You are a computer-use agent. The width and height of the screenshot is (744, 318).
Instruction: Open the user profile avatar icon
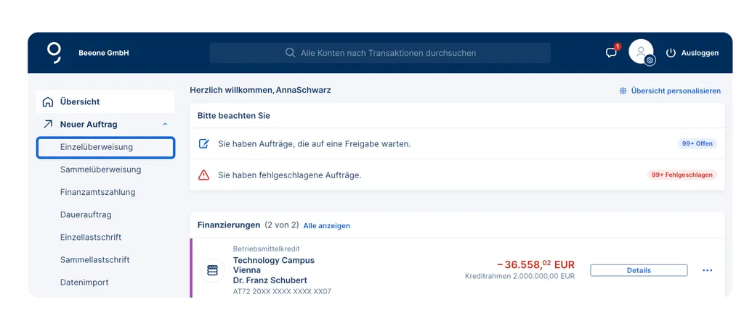[x=641, y=51]
